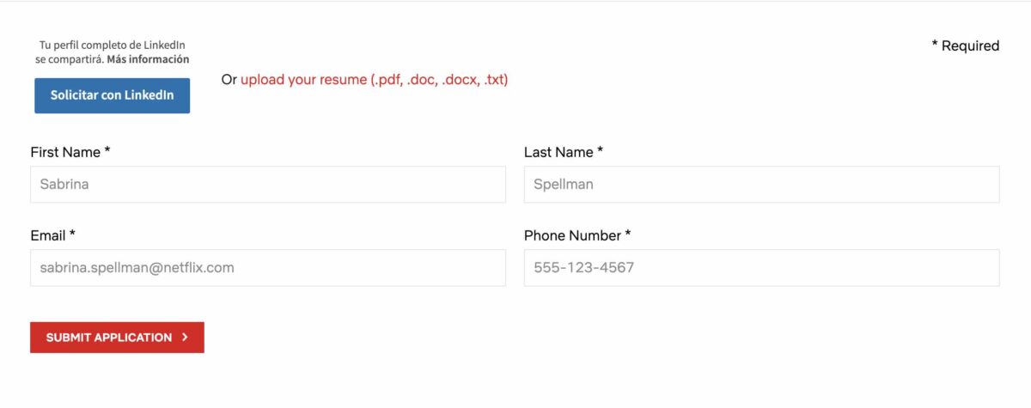The height and width of the screenshot is (408, 1031).
Task: Open the Más información link
Action: tap(148, 59)
